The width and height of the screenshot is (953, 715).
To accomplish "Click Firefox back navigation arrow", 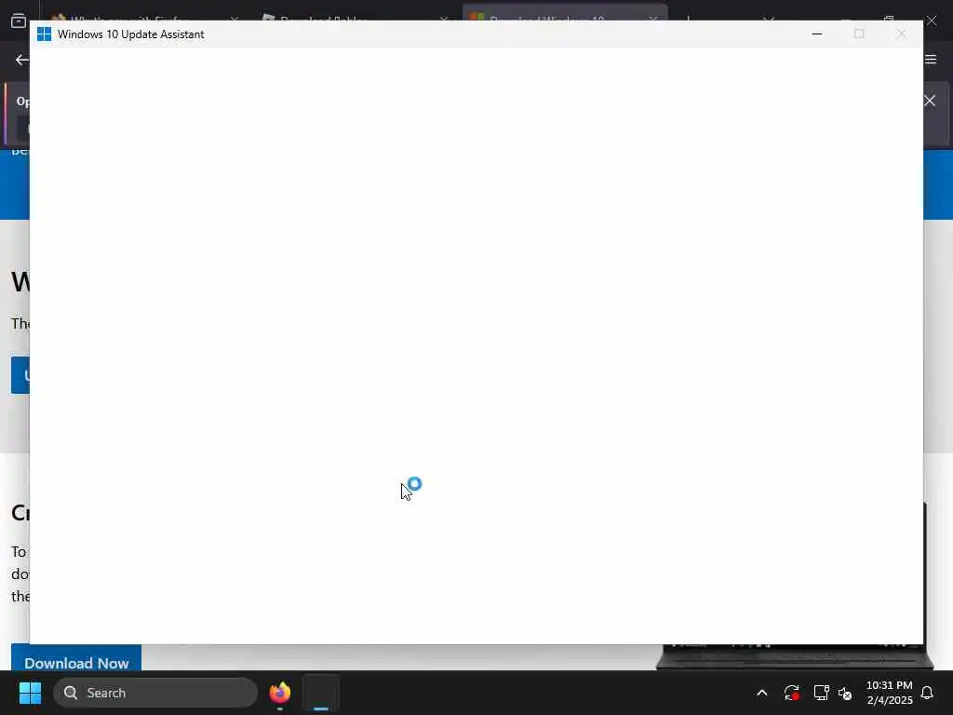I will point(22,60).
